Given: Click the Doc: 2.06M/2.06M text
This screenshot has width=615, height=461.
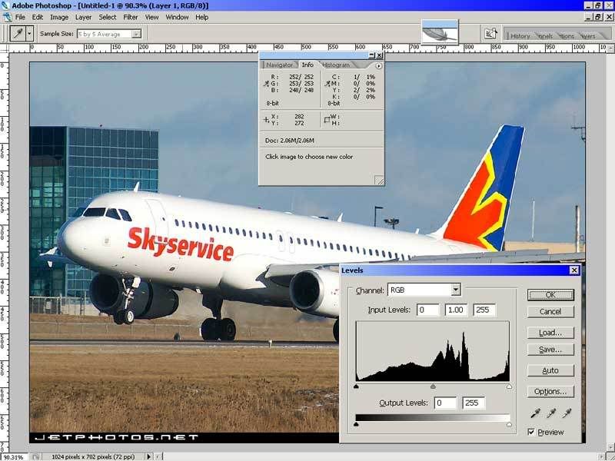Looking at the screenshot, I should click(x=290, y=141).
